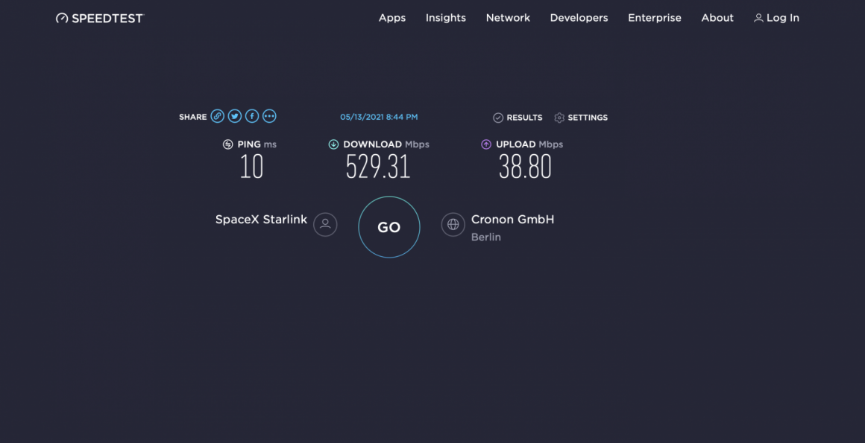Click the UPLOAD Mbps label
The width and height of the screenshot is (865, 443).
529,144
